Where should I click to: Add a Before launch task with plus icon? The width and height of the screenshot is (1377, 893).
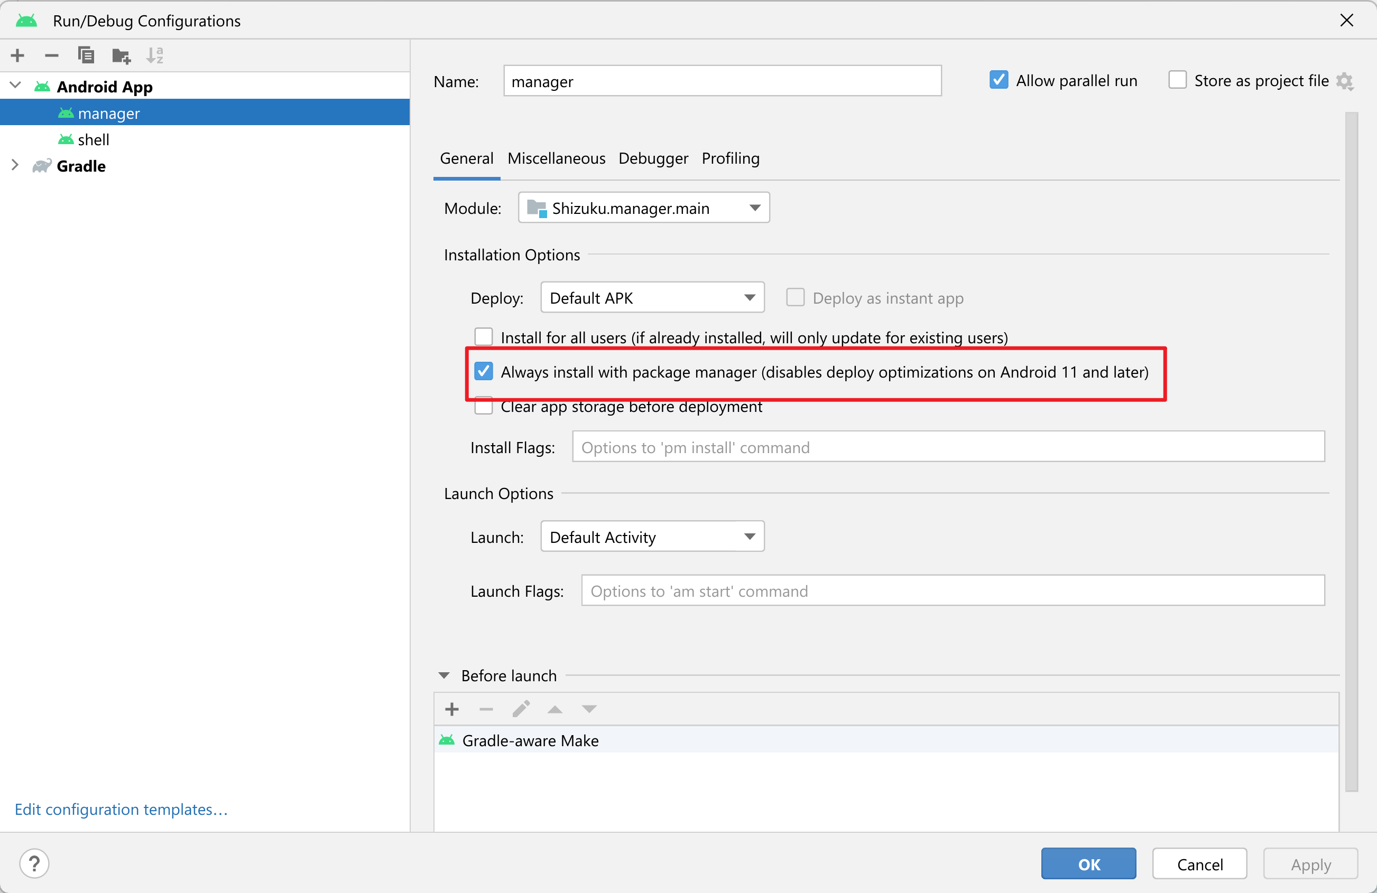[x=452, y=709]
